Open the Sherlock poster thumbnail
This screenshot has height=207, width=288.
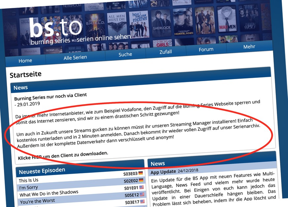[x=161, y=23]
